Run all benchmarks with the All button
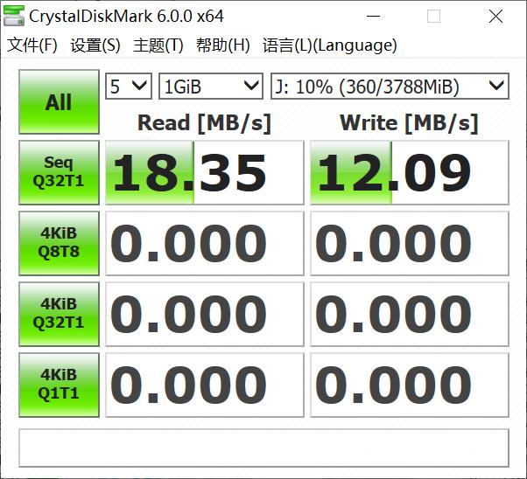527x479 pixels. [x=59, y=102]
